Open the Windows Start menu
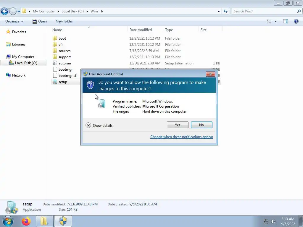The image size is (303, 227). pyautogui.click(x=8, y=221)
